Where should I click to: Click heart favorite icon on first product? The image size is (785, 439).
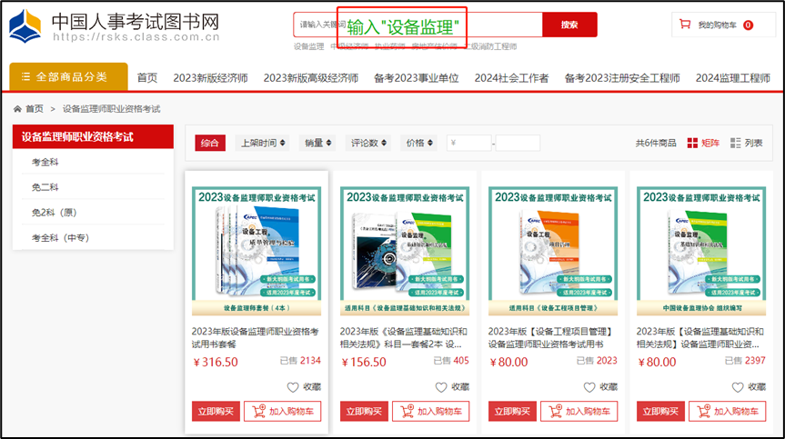click(x=293, y=386)
